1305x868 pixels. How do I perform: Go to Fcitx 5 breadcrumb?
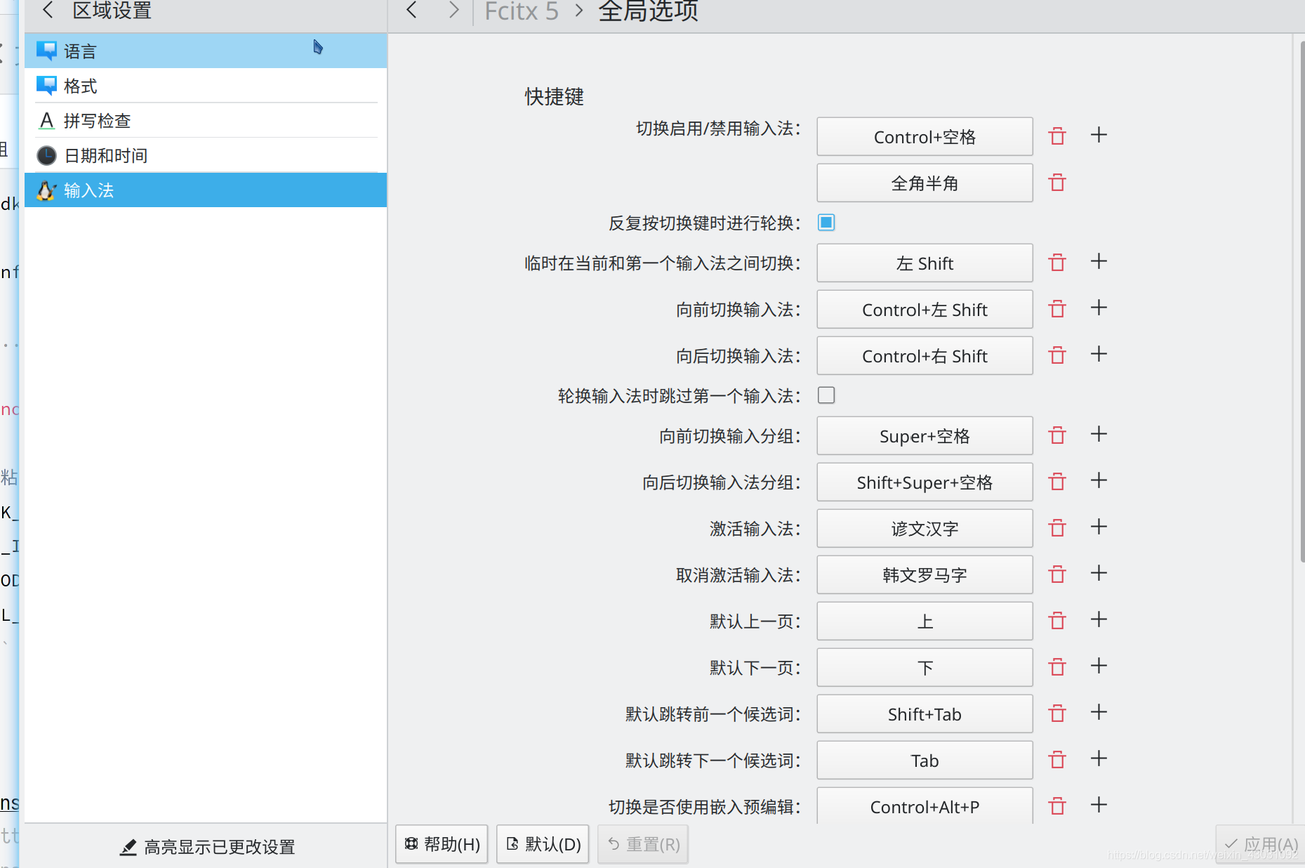(x=522, y=11)
